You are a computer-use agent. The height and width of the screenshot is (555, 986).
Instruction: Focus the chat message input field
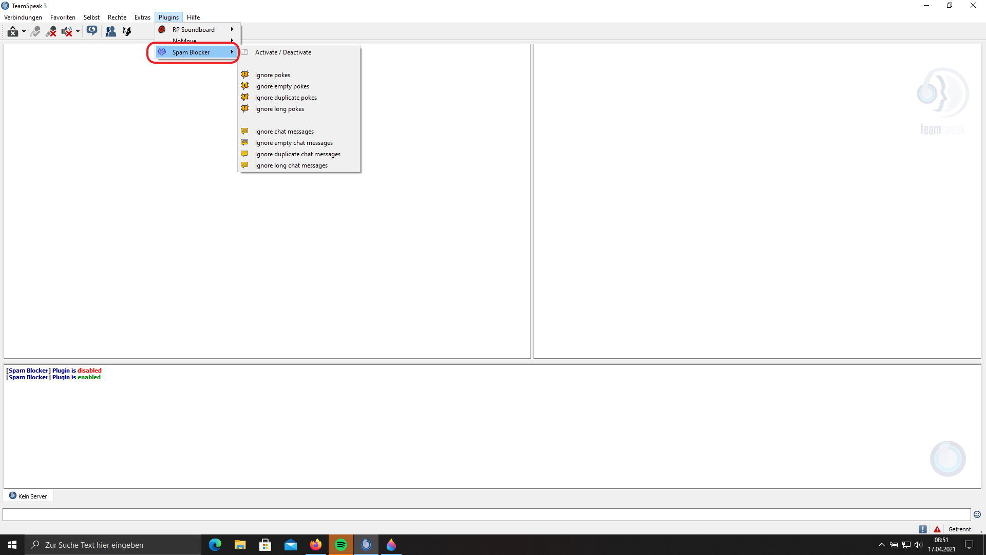click(x=486, y=514)
